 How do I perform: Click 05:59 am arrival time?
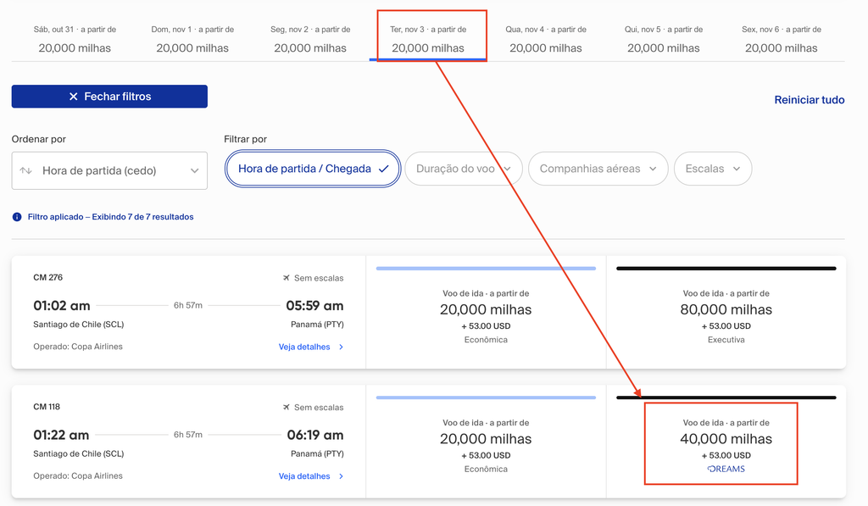314,306
